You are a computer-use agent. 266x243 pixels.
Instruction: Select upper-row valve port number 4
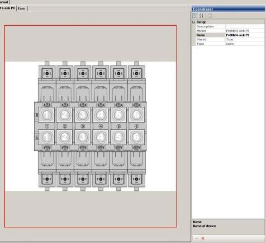coord(101,115)
